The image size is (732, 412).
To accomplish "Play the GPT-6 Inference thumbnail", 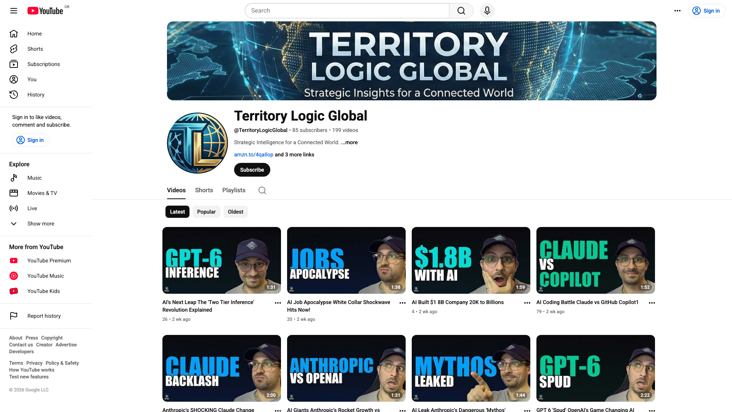I will click(x=222, y=260).
